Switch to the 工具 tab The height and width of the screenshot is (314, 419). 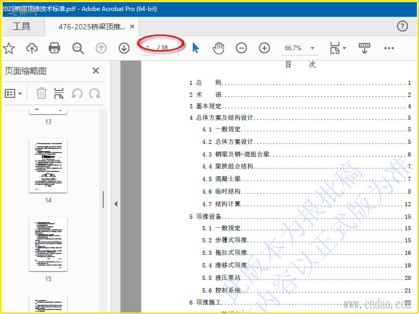(22, 27)
